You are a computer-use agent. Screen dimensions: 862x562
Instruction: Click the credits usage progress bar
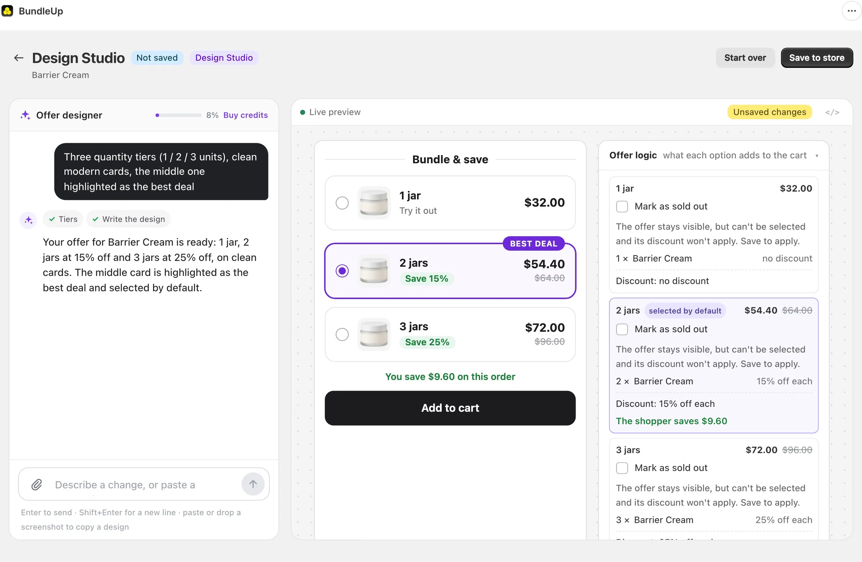click(178, 115)
